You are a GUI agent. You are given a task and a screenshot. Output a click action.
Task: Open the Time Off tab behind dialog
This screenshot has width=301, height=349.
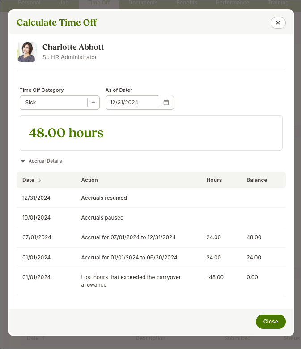pyautogui.click(x=99, y=3)
